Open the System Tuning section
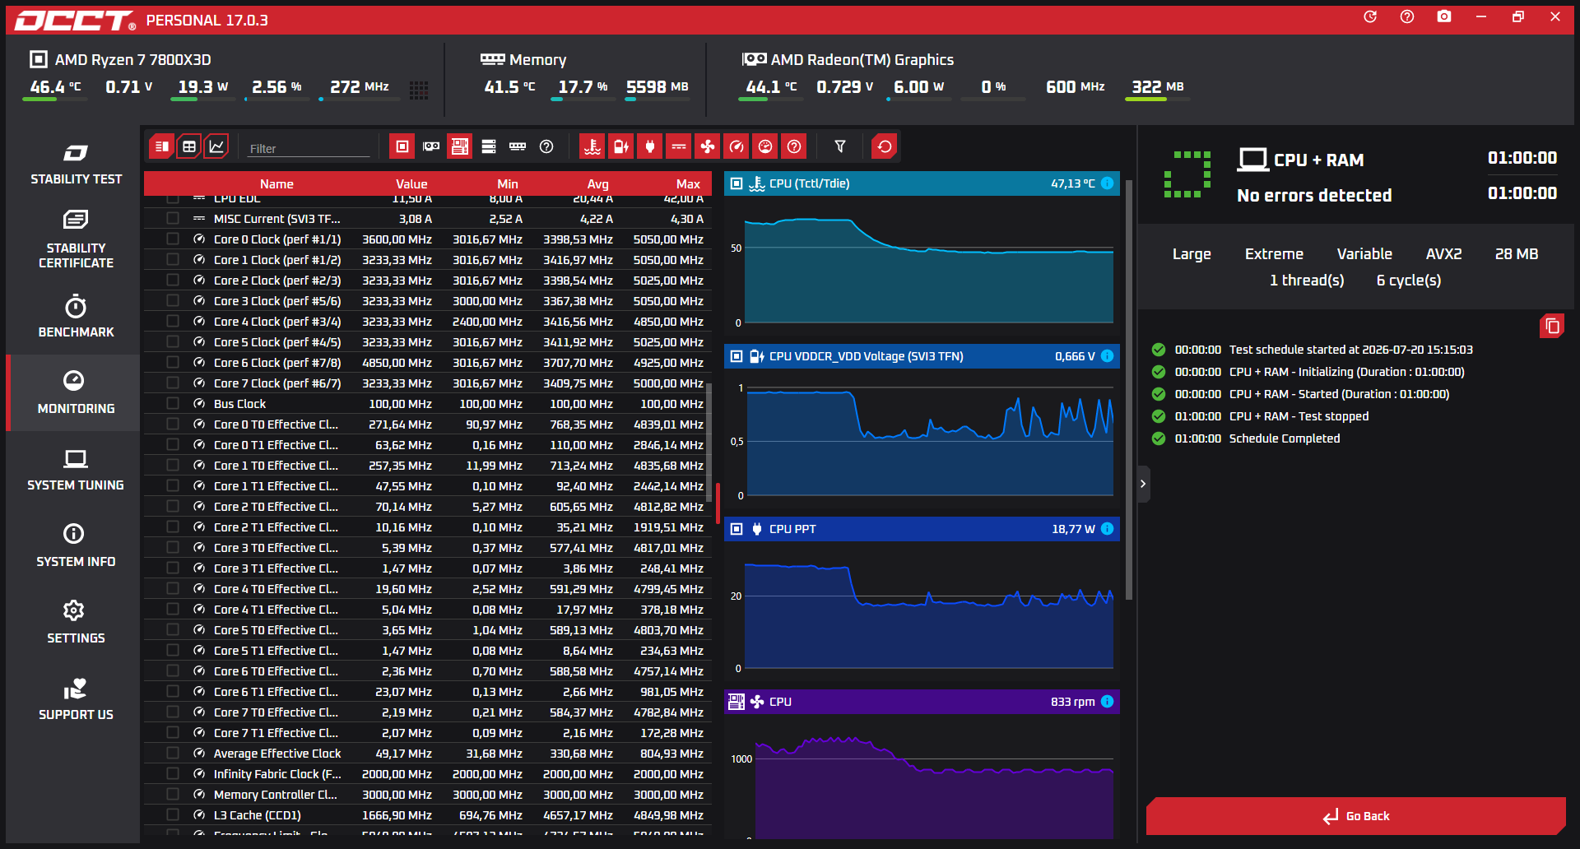This screenshot has height=849, width=1580. pos(76,470)
